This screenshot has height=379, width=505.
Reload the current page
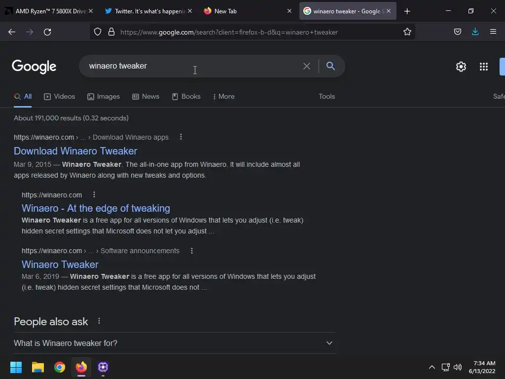pos(47,32)
